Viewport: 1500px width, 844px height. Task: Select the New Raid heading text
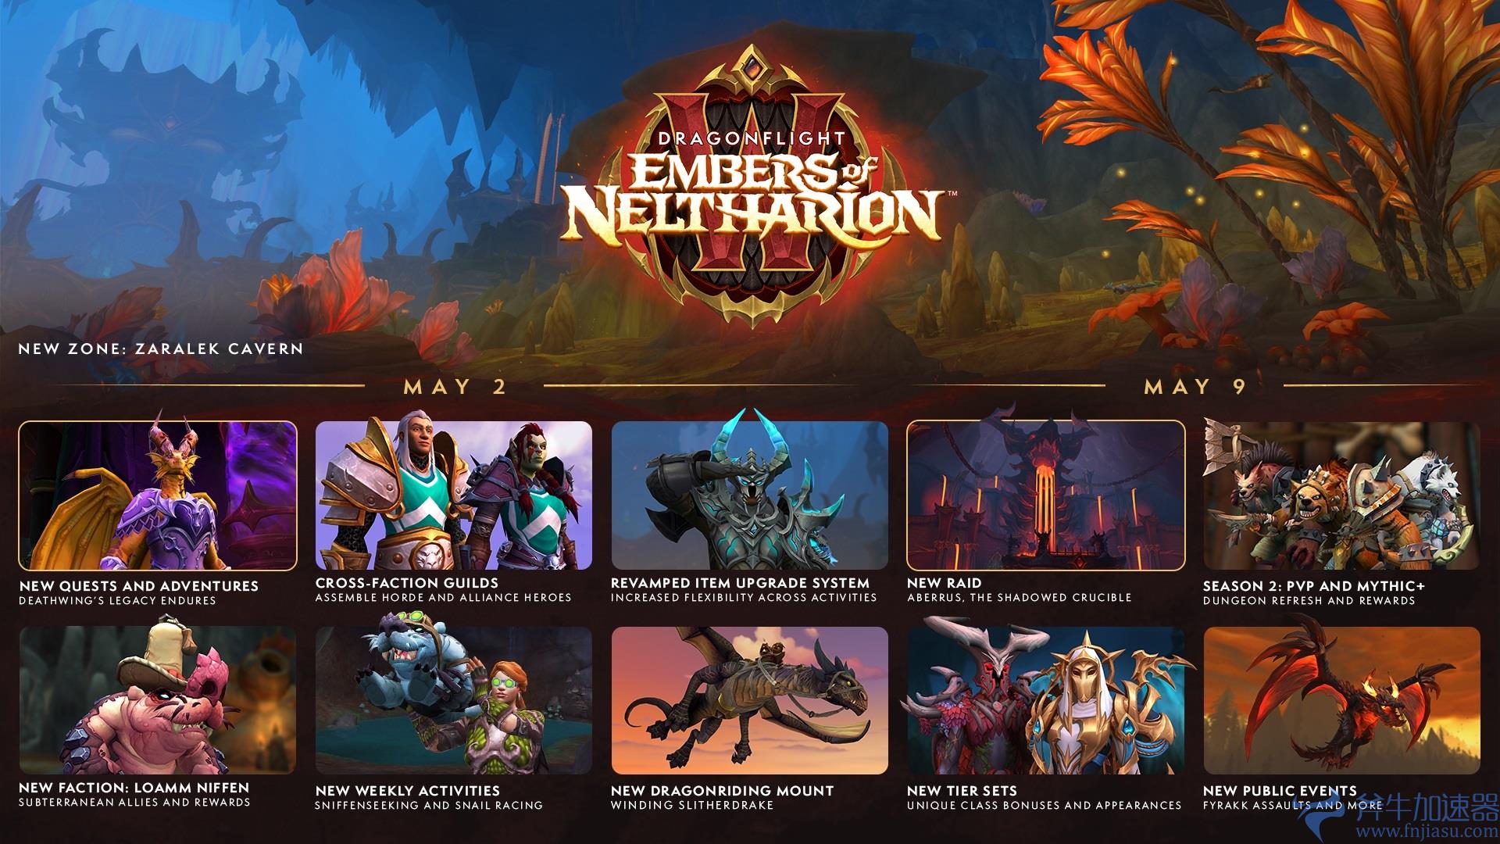tap(945, 583)
